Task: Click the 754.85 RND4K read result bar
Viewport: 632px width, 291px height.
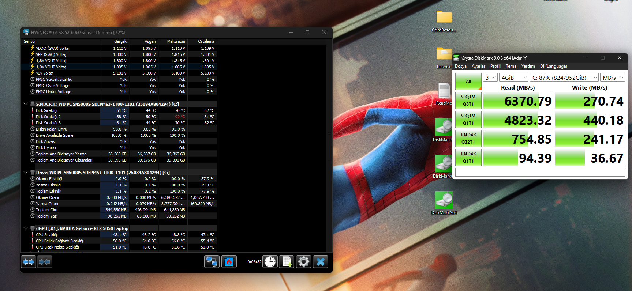Action: [518, 139]
